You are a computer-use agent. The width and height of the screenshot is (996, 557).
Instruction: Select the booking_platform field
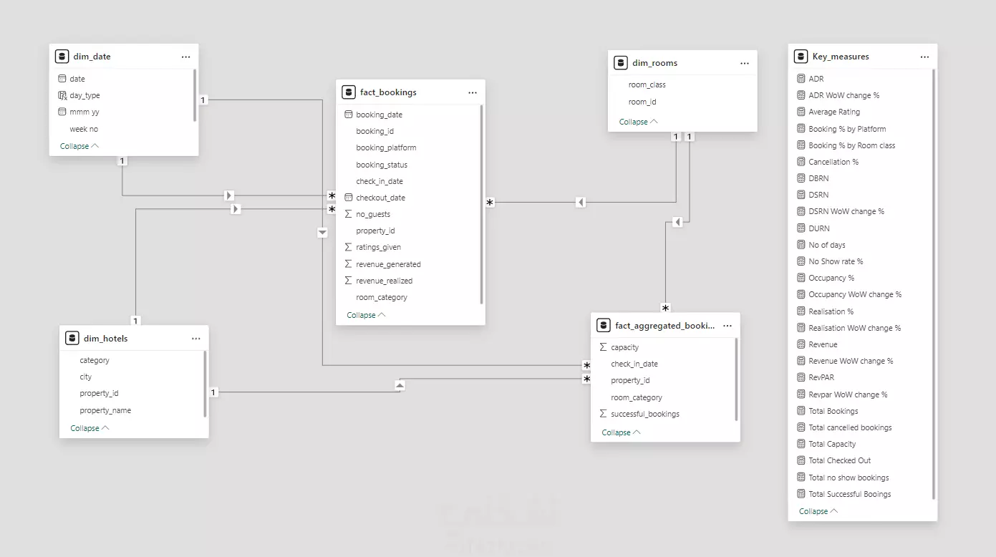[386, 147]
